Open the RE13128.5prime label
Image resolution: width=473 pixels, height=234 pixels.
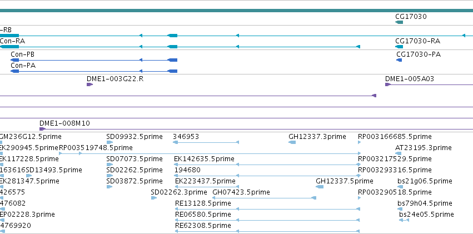pyautogui.click(x=203, y=203)
